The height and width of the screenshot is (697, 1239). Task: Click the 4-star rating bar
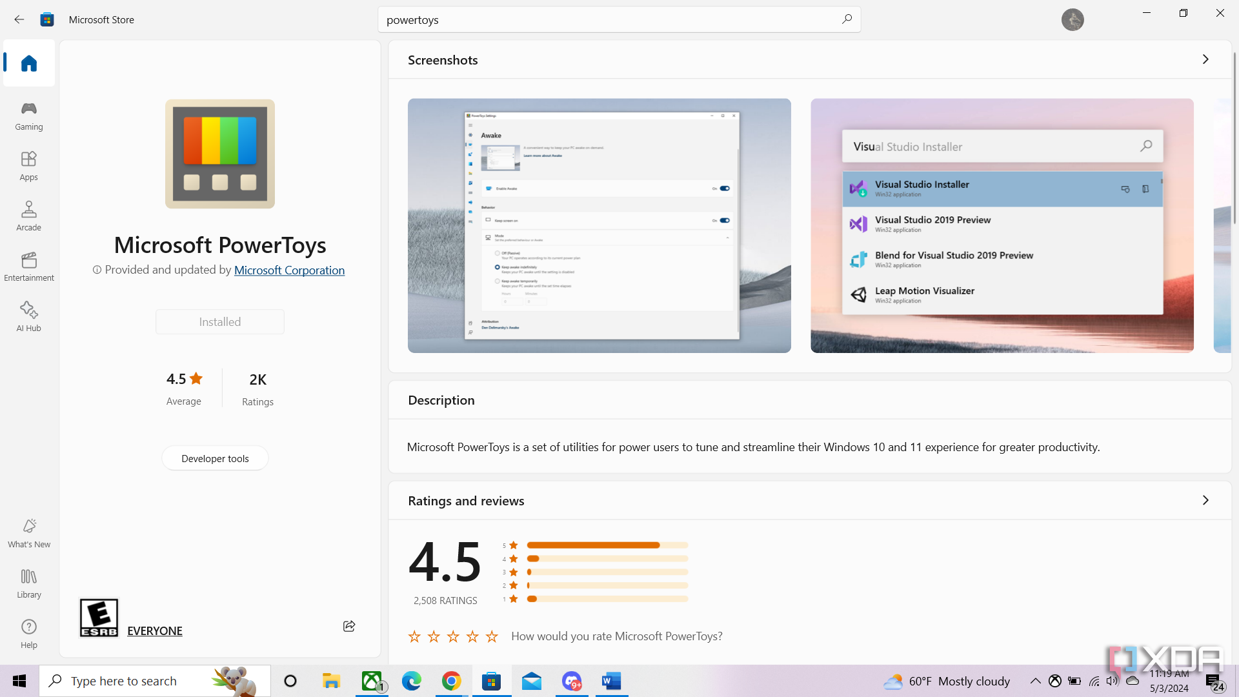point(607,559)
